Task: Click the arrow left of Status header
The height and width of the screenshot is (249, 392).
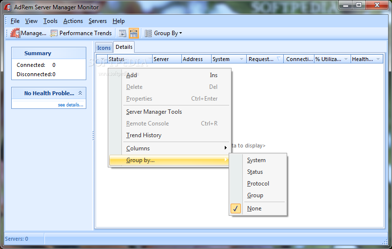Action: pyautogui.click(x=102, y=59)
